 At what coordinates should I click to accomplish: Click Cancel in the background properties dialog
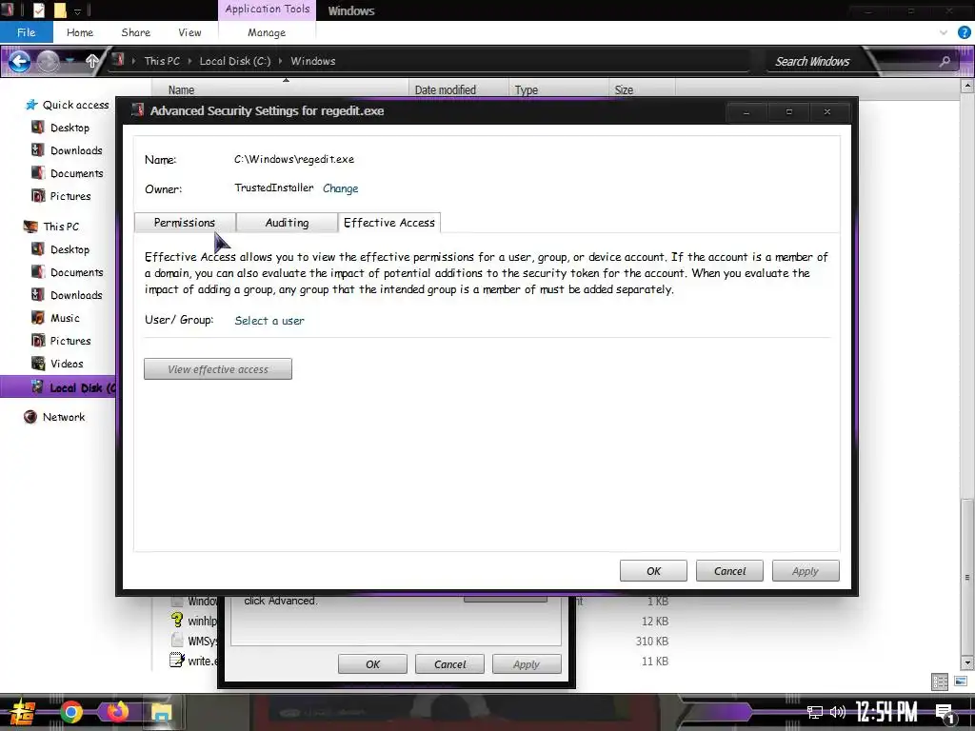click(449, 663)
